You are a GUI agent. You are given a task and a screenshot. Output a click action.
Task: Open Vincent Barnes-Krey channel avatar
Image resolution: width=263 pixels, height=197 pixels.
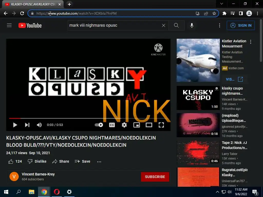pyautogui.click(x=14, y=176)
